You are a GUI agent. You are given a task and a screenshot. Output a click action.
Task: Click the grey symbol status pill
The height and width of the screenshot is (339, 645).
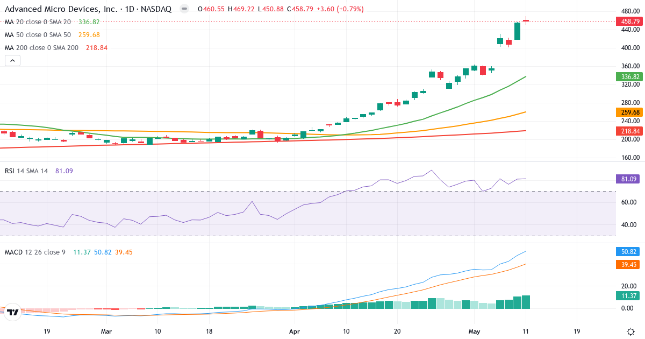[184, 9]
